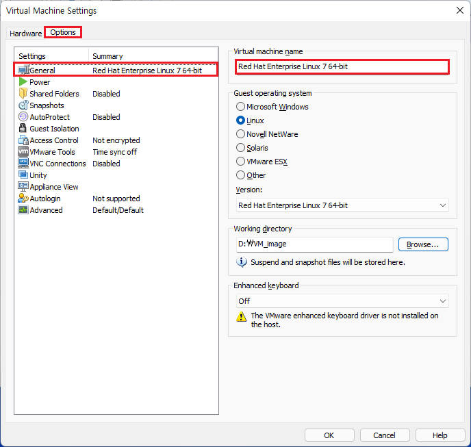Select the Access Control label
Viewport: 471px width, 447px height.
tap(54, 140)
